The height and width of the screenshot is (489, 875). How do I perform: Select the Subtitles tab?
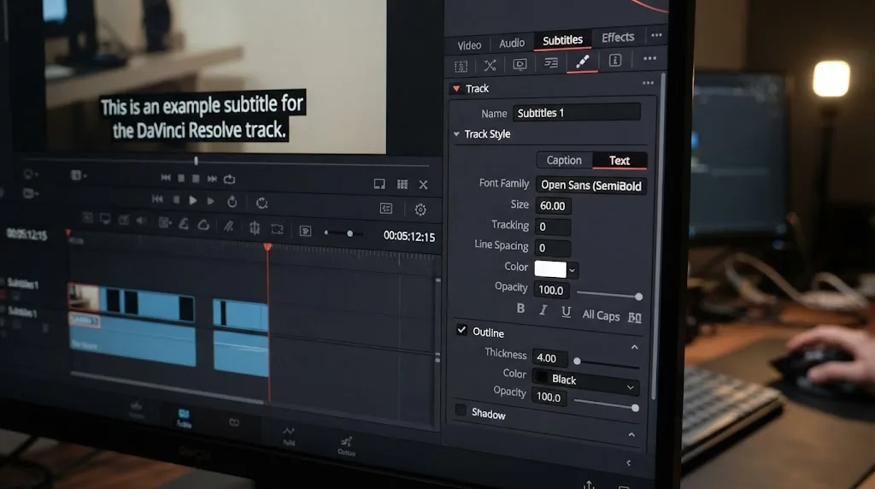tap(562, 40)
